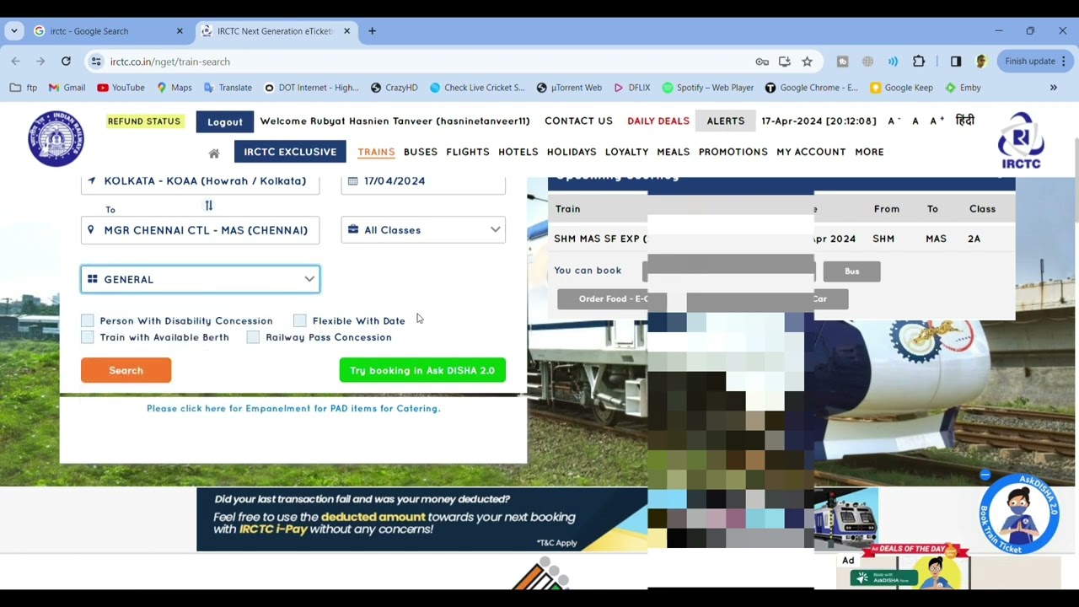Increase font size A+ control

937,121
